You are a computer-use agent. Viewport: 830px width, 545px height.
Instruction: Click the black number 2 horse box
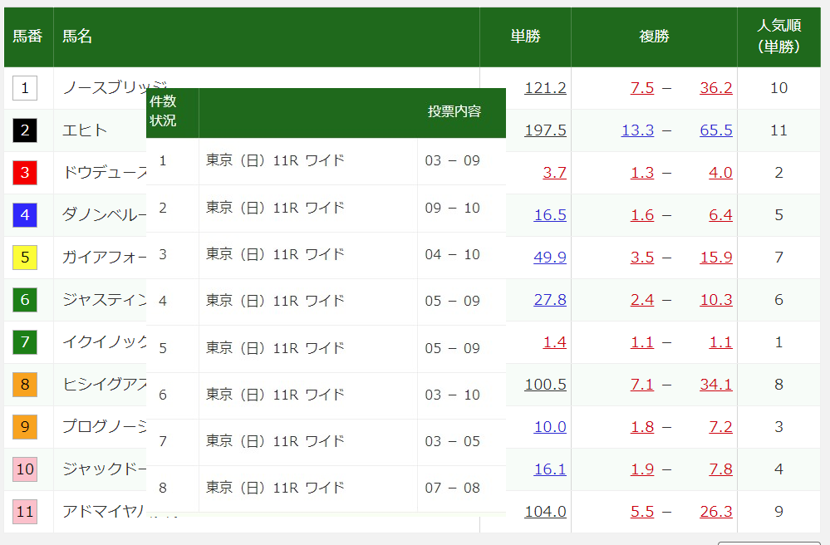pos(25,130)
